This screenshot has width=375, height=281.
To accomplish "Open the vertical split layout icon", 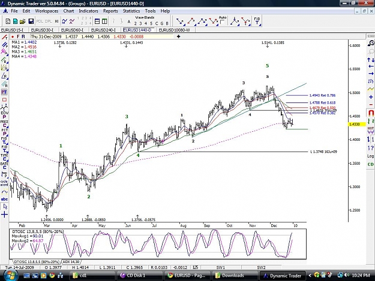I will tap(104, 22).
